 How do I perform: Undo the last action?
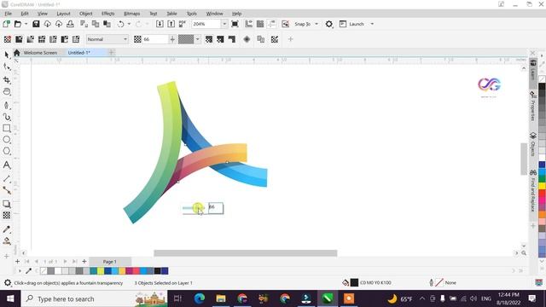point(120,24)
